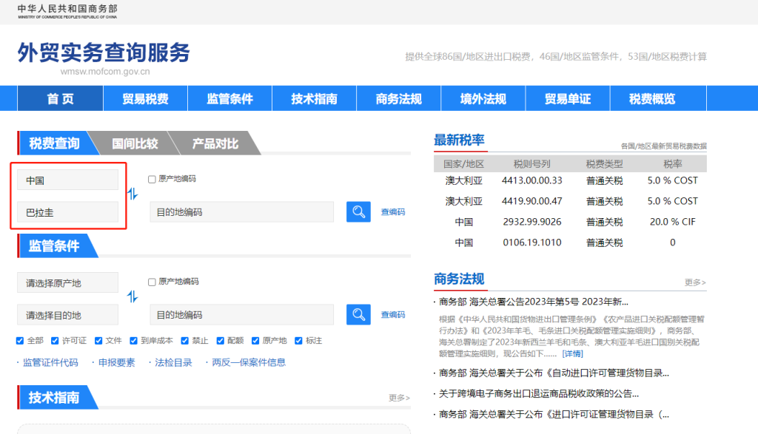Image resolution: width=758 pixels, height=434 pixels.
Task: Focus the 目的地编码 field under 监管条件
Action: (x=242, y=315)
